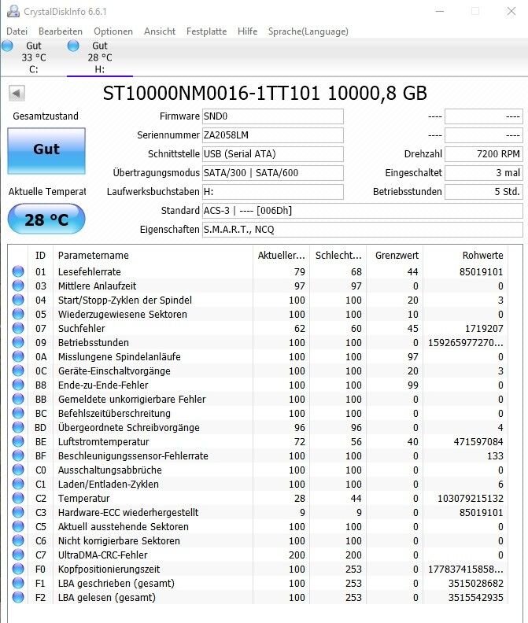Click status icon for Geräte-Einschaltvorgänge
Image resolution: width=528 pixels, height=623 pixels.
(x=18, y=371)
